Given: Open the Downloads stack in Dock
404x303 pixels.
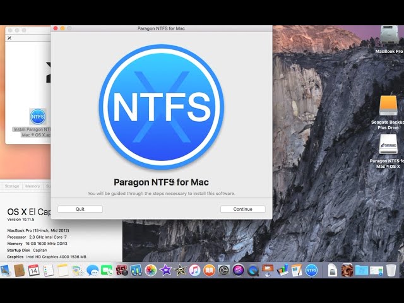Looking at the screenshot, I should [x=376, y=271].
